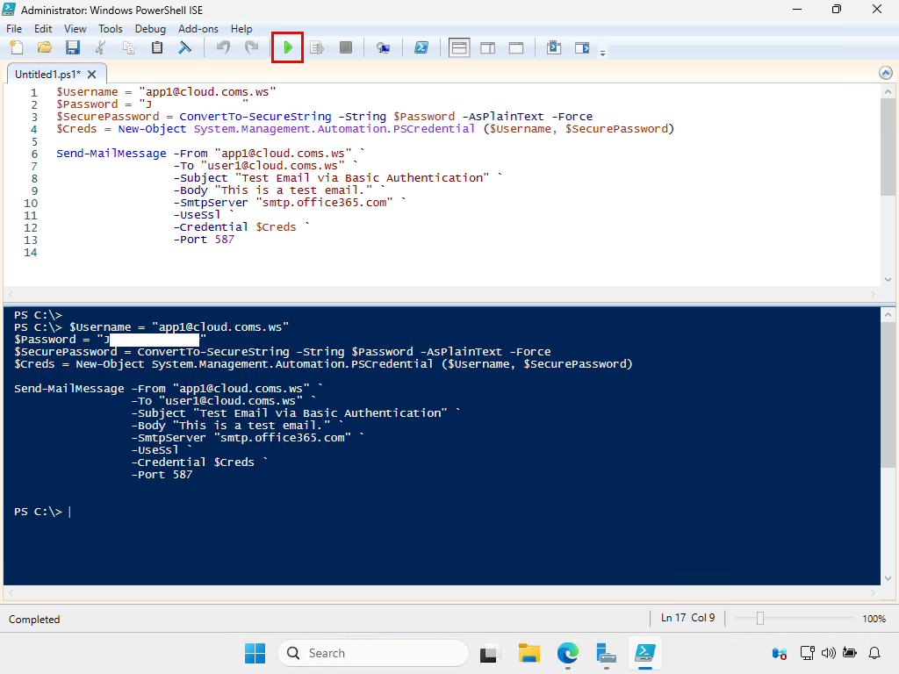Expand toolbar overflow options arrow

(x=602, y=54)
